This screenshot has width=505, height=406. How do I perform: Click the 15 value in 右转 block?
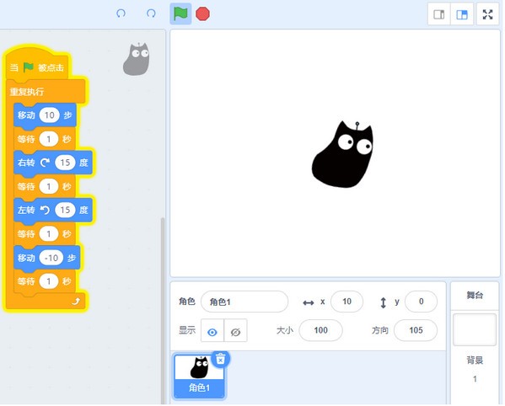tap(65, 163)
